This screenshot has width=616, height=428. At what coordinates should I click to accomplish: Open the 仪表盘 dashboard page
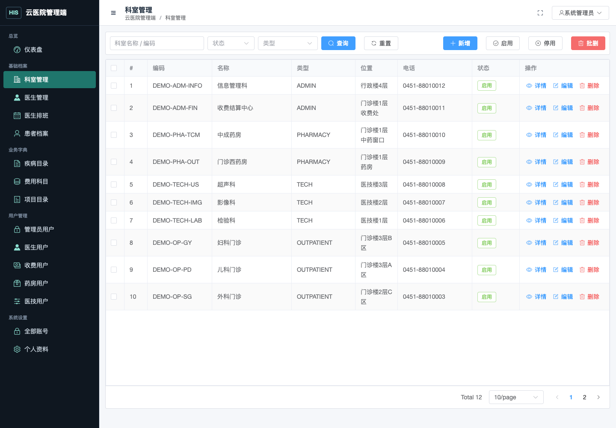coord(50,50)
